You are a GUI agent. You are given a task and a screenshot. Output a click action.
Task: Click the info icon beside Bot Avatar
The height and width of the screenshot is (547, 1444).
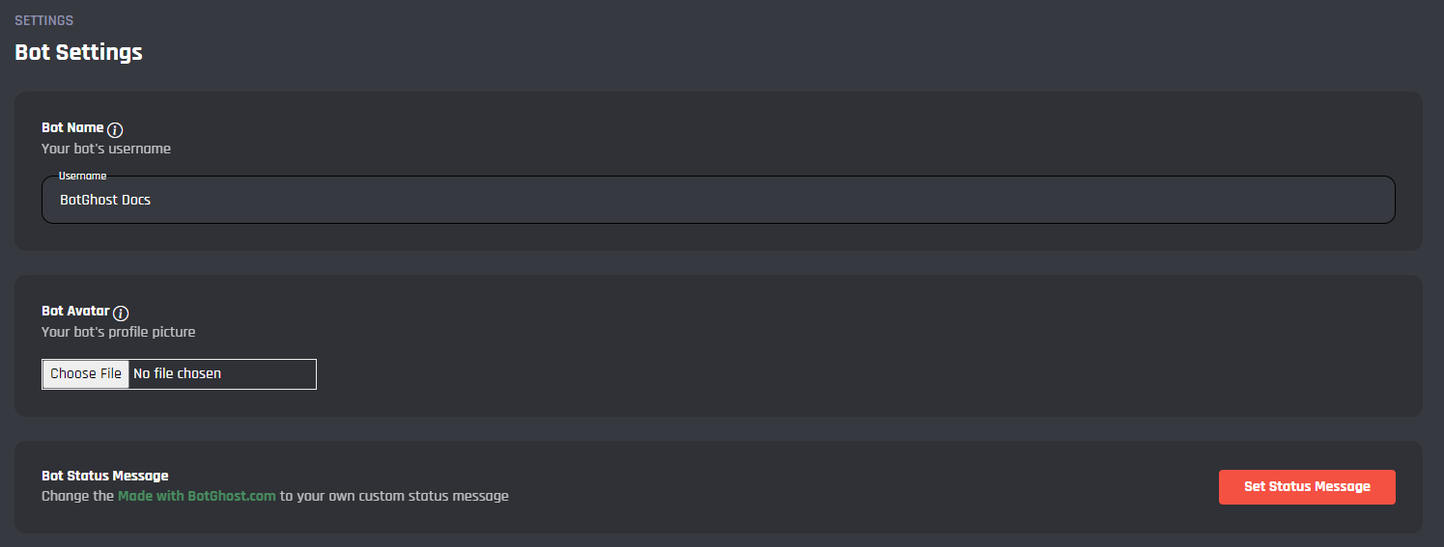point(121,313)
